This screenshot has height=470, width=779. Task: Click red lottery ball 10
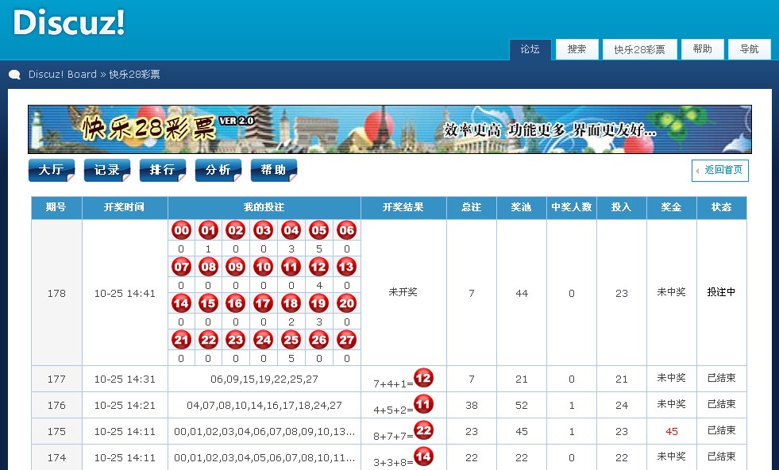pyautogui.click(x=264, y=267)
